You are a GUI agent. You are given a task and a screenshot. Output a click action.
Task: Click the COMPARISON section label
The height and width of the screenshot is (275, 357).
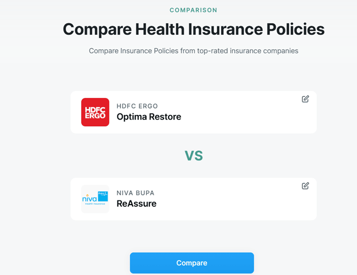coord(194,10)
